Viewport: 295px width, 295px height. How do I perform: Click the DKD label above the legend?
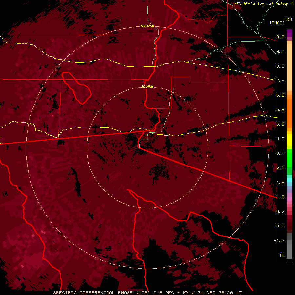288,20
